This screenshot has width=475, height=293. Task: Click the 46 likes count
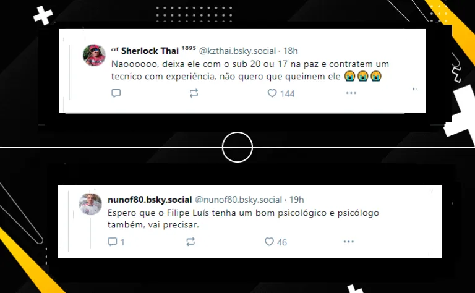(x=282, y=242)
